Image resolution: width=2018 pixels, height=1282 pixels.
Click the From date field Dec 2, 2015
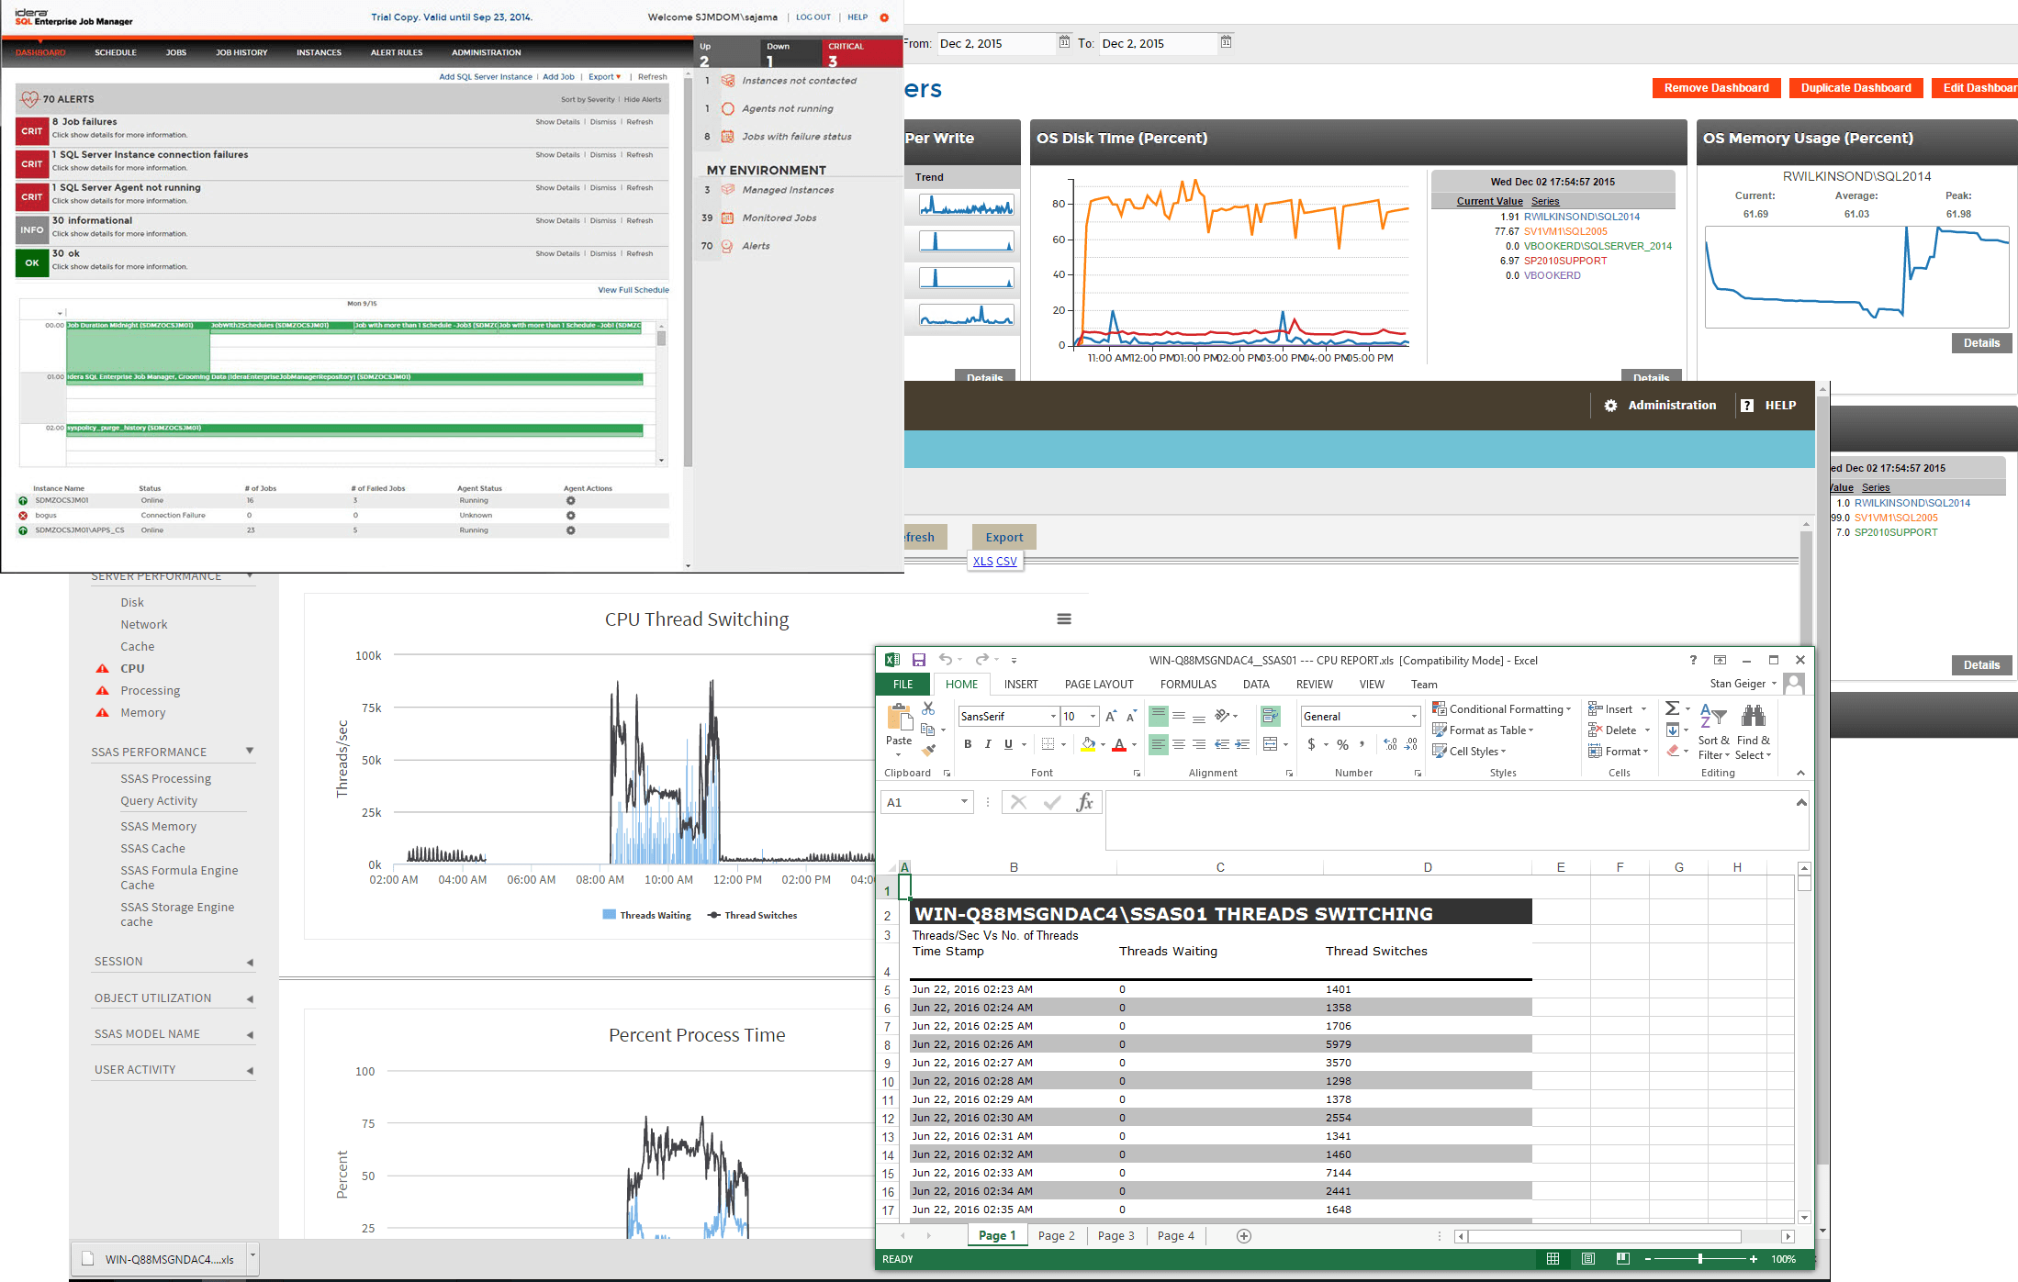pos(997,43)
